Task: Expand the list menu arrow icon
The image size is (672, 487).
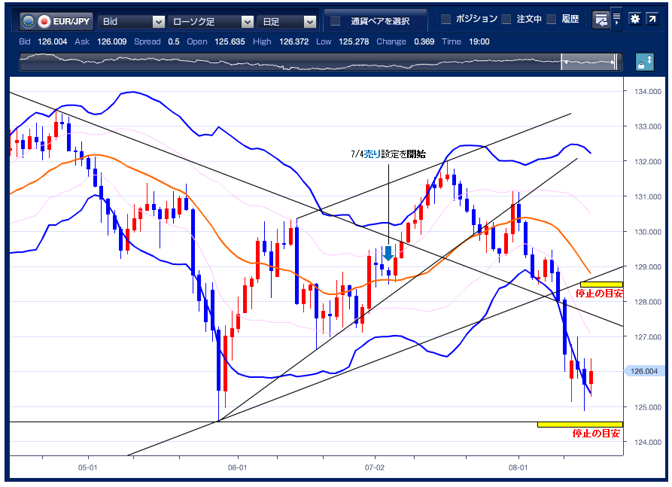Action: (x=617, y=19)
